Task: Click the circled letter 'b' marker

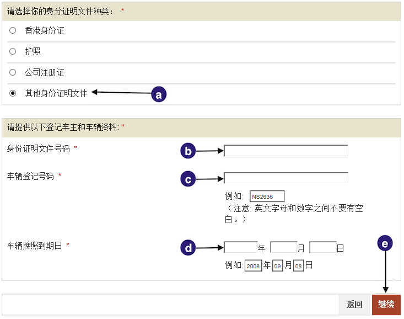Action: pyautogui.click(x=188, y=151)
